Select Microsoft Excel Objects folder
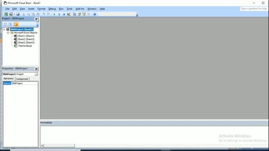The image size is (269, 151). pos(26,33)
